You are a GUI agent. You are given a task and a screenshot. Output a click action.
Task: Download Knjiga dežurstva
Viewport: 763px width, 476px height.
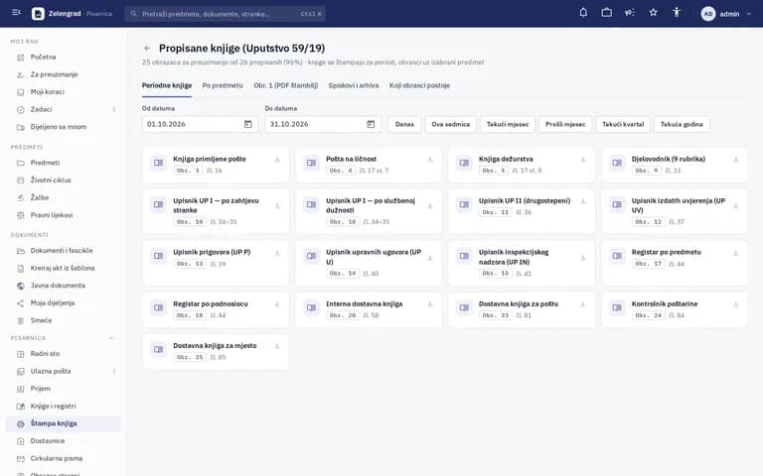pos(582,160)
